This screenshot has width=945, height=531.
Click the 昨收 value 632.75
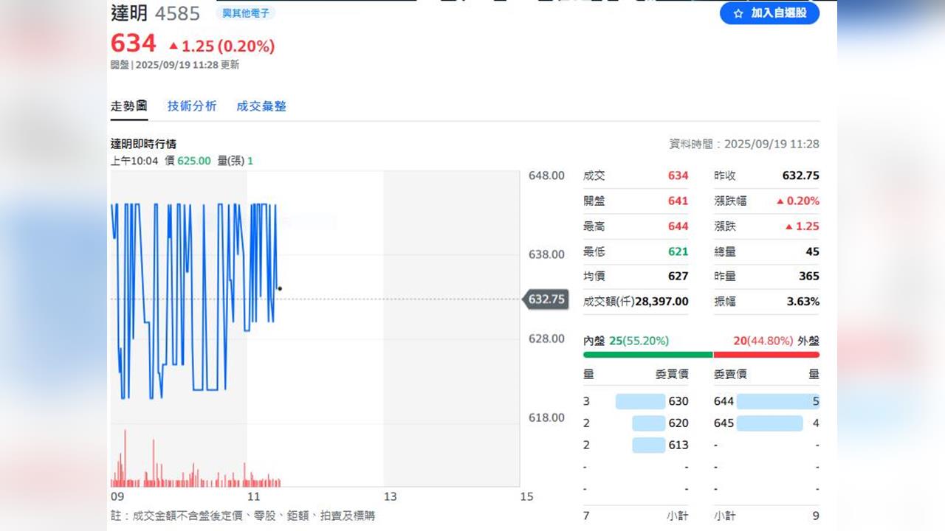click(800, 176)
